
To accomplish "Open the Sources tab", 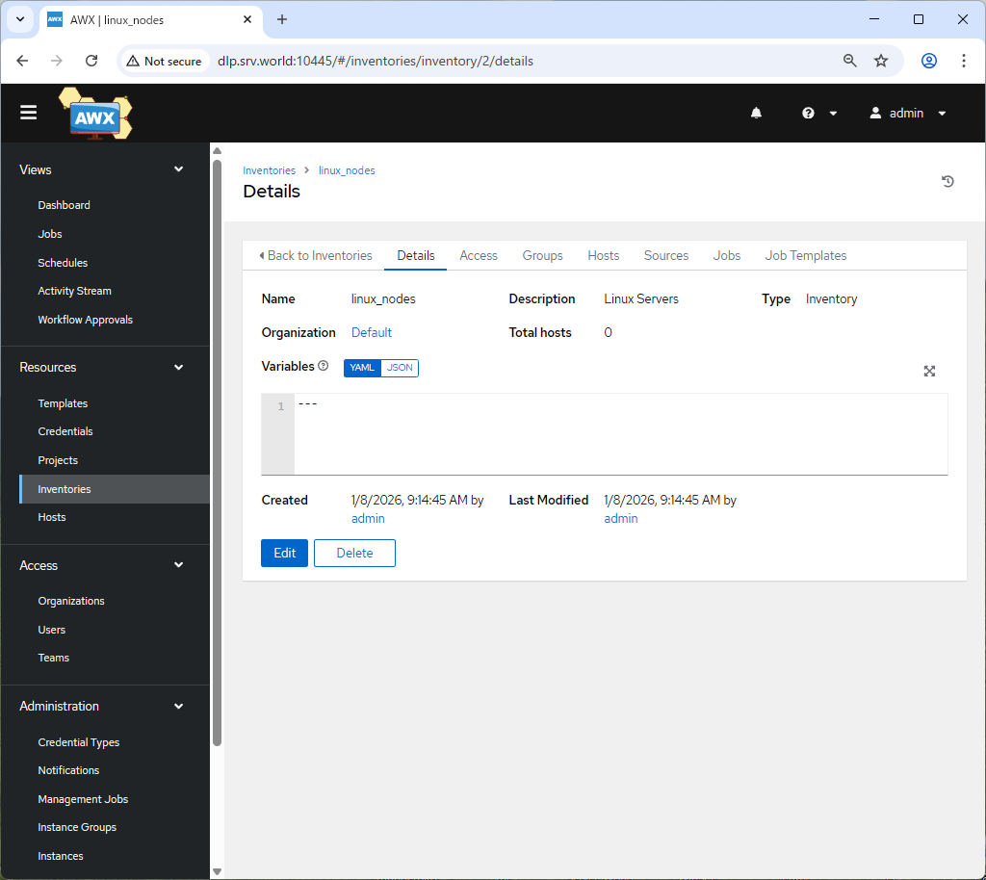I will coord(665,255).
